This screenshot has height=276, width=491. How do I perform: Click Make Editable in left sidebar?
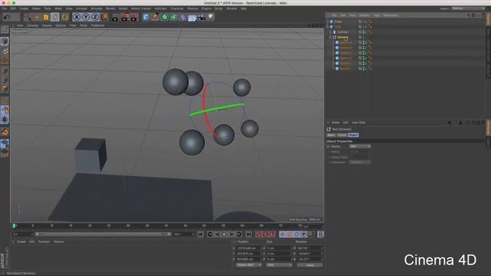(5, 30)
